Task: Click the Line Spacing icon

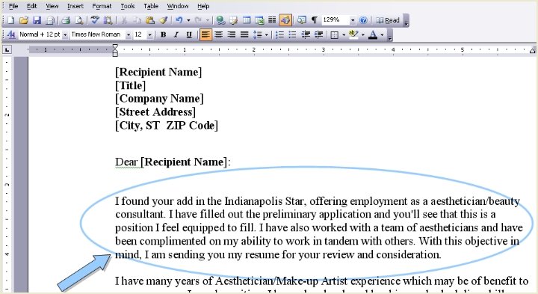Action: (x=258, y=34)
